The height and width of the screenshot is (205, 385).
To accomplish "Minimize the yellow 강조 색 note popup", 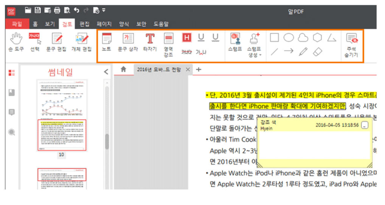I will (x=365, y=125).
